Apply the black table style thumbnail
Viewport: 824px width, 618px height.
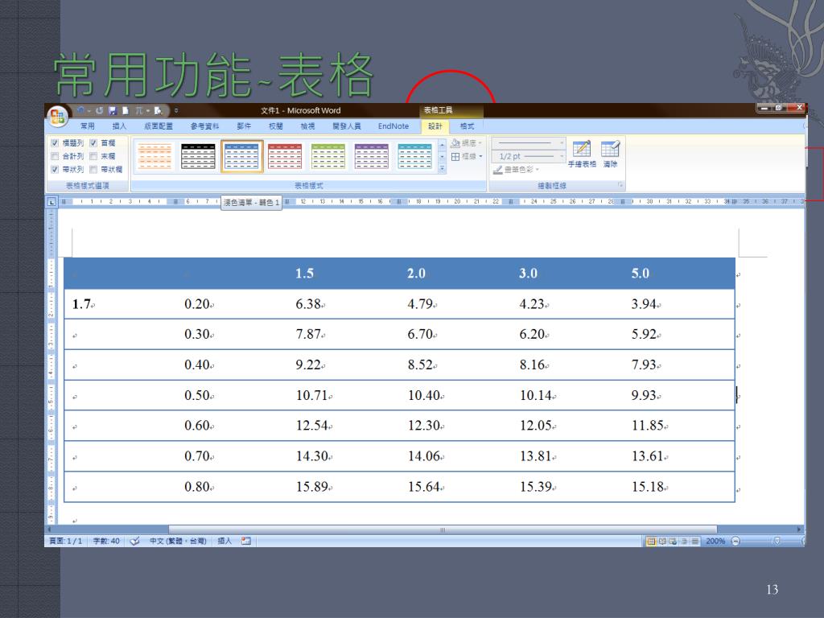point(198,156)
